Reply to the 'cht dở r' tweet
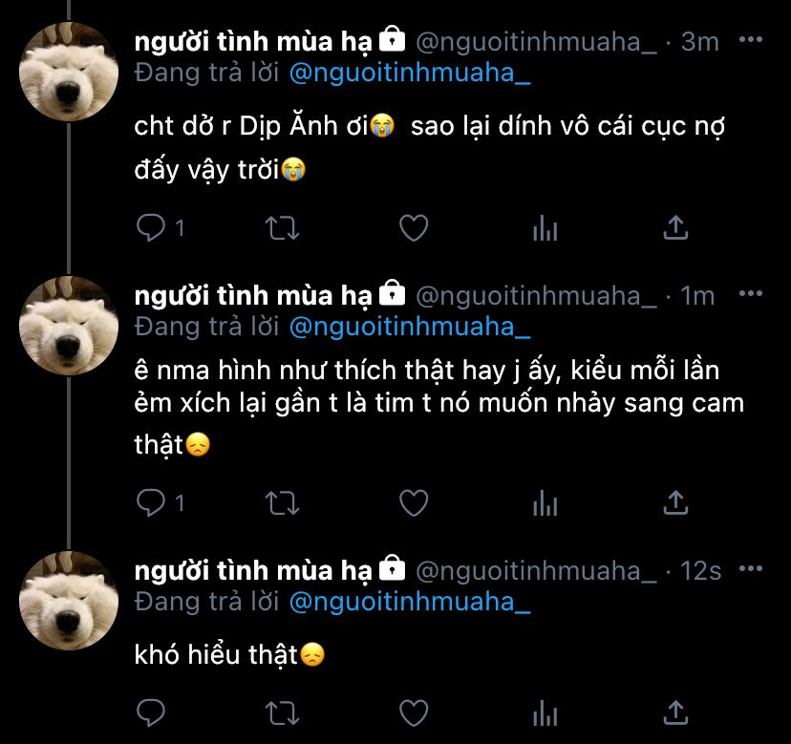 coord(151,227)
